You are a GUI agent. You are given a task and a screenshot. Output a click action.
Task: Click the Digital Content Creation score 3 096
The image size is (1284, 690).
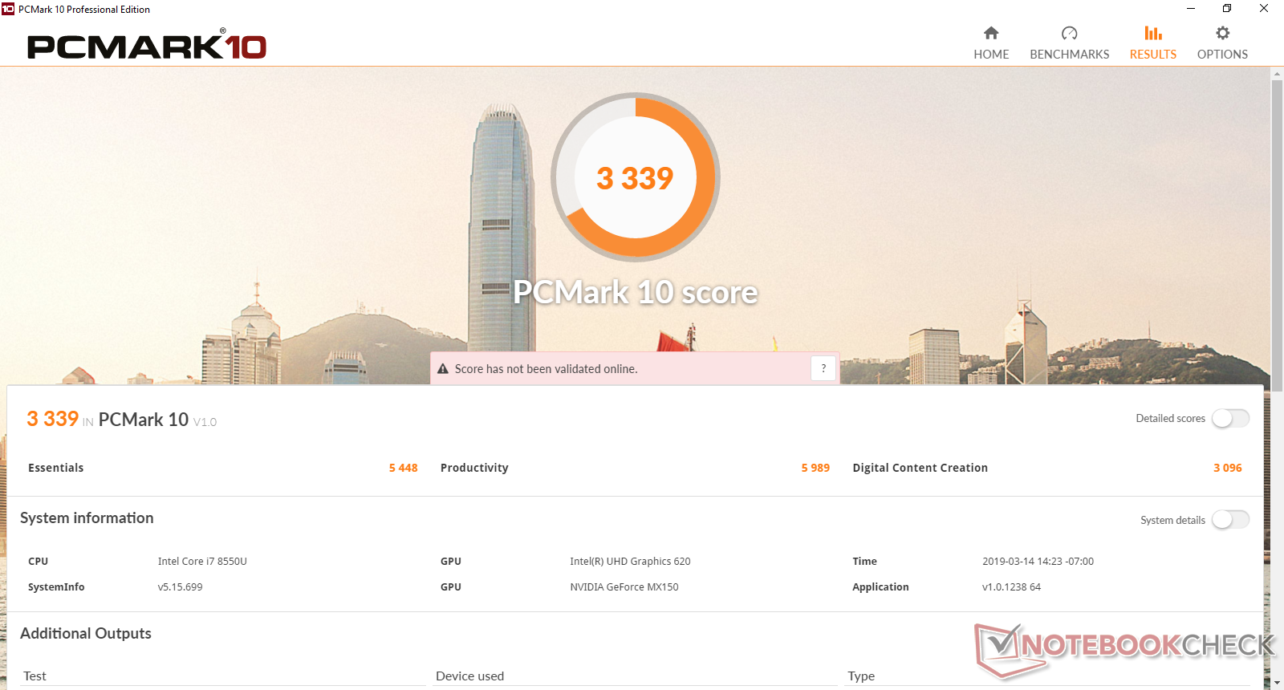pyautogui.click(x=1228, y=468)
